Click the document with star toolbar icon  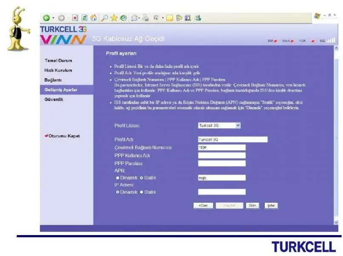tap(179, 18)
